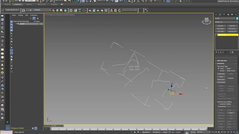Click the timeline frame slider handle
The image size is (239, 134).
coord(54,126)
